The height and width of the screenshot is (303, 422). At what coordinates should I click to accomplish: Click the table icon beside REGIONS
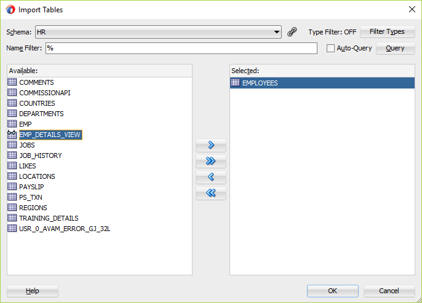coord(12,207)
